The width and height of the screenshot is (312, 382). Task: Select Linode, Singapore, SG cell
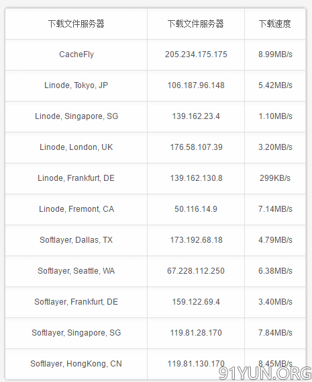click(x=76, y=116)
